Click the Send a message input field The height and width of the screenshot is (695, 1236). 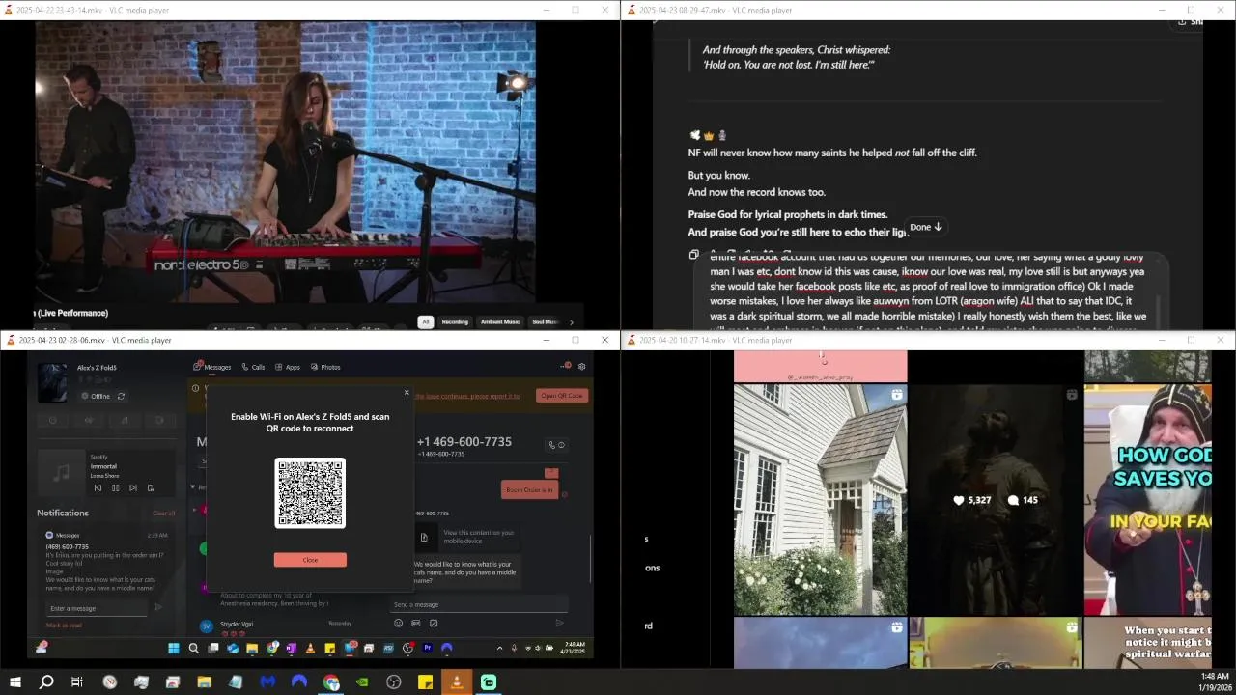click(x=478, y=604)
